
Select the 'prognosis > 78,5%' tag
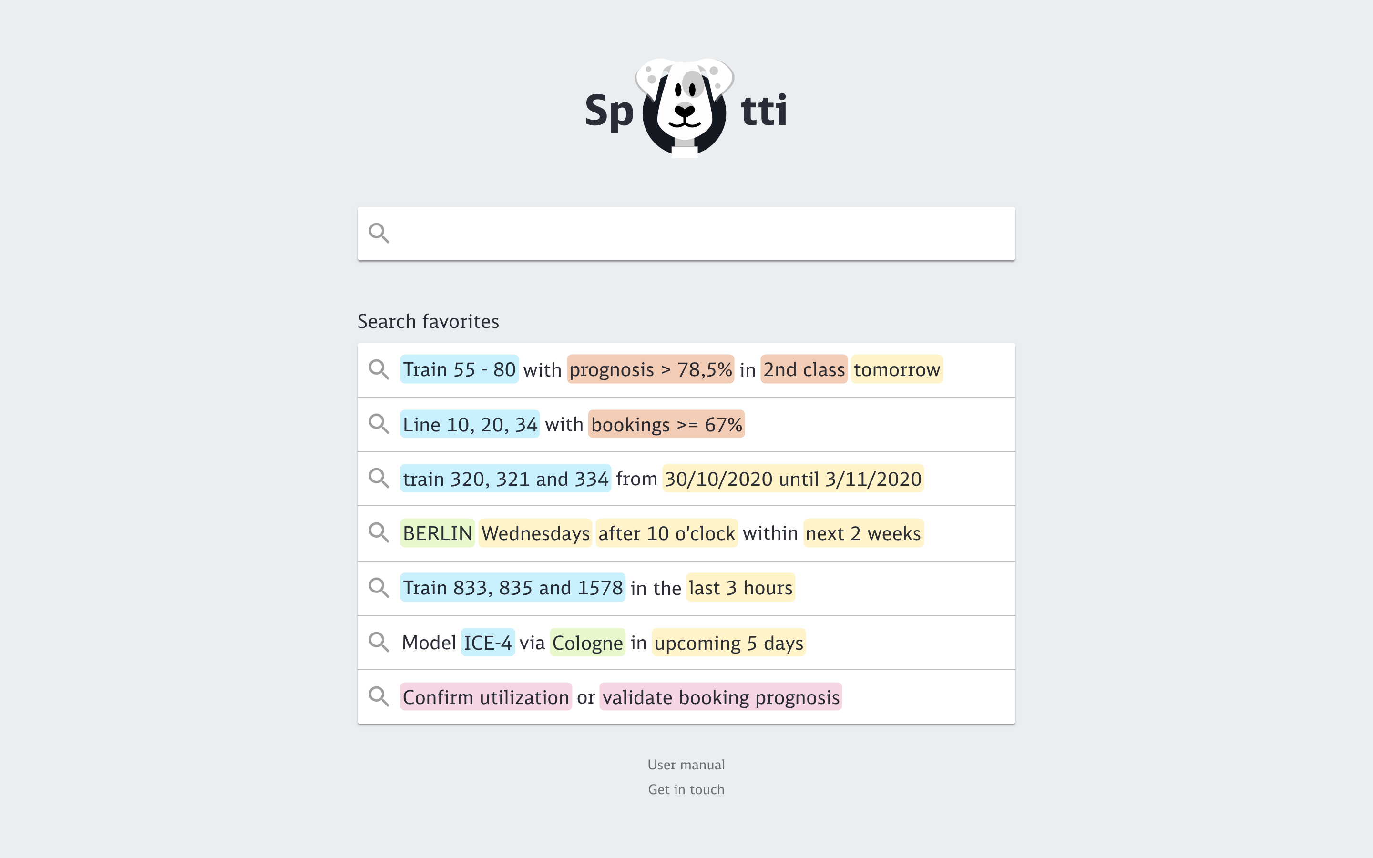pos(650,369)
